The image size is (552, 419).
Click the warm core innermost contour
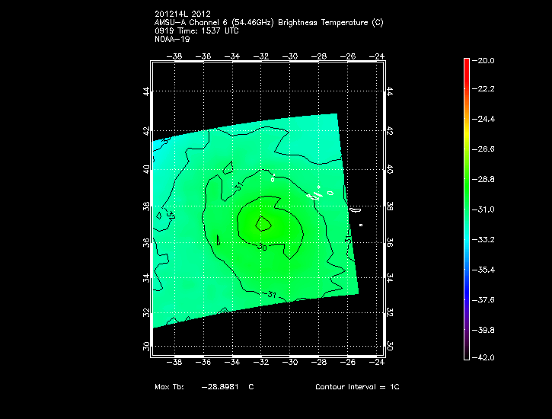[x=263, y=223]
